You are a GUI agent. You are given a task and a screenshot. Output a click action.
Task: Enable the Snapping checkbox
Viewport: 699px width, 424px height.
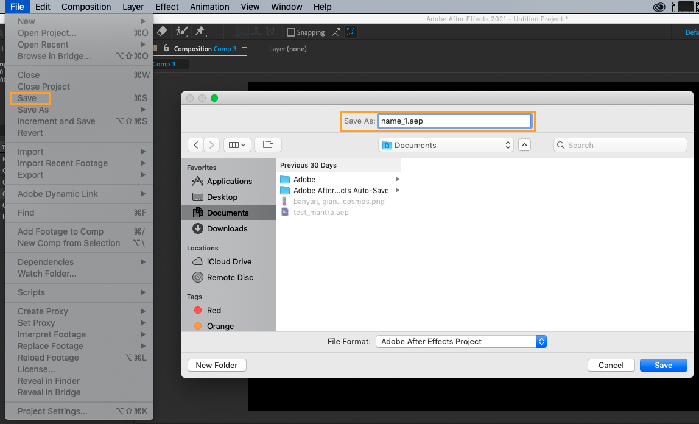[x=291, y=32]
